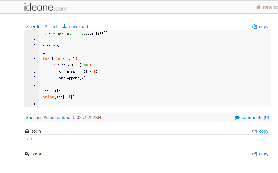Click the #stdout hashtag link
Image resolution: width=278 pixels, height=173 pixels.
[64, 118]
